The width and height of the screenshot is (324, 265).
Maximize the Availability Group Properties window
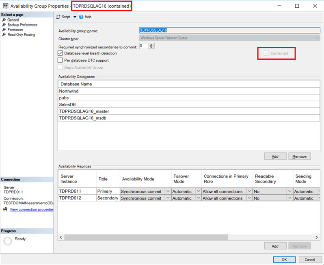tap(297, 6)
